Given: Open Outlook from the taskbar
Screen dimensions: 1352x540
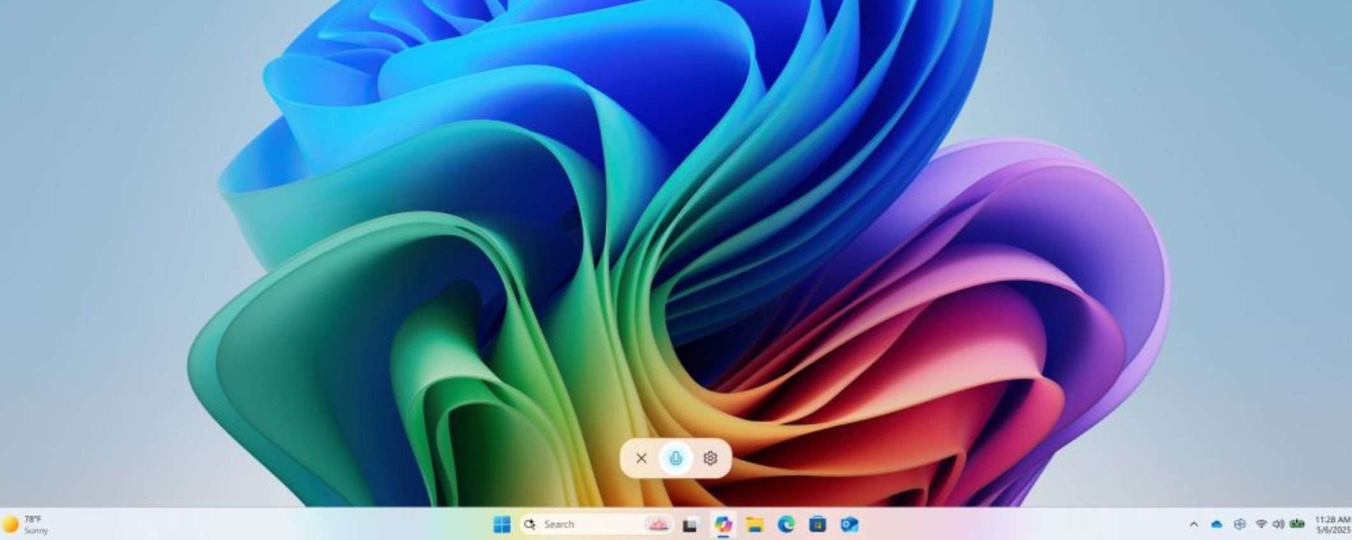Looking at the screenshot, I should point(849,524).
